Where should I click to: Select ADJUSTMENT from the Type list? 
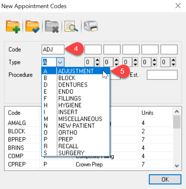pos(76,71)
